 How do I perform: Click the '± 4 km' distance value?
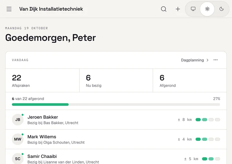(x=185, y=139)
